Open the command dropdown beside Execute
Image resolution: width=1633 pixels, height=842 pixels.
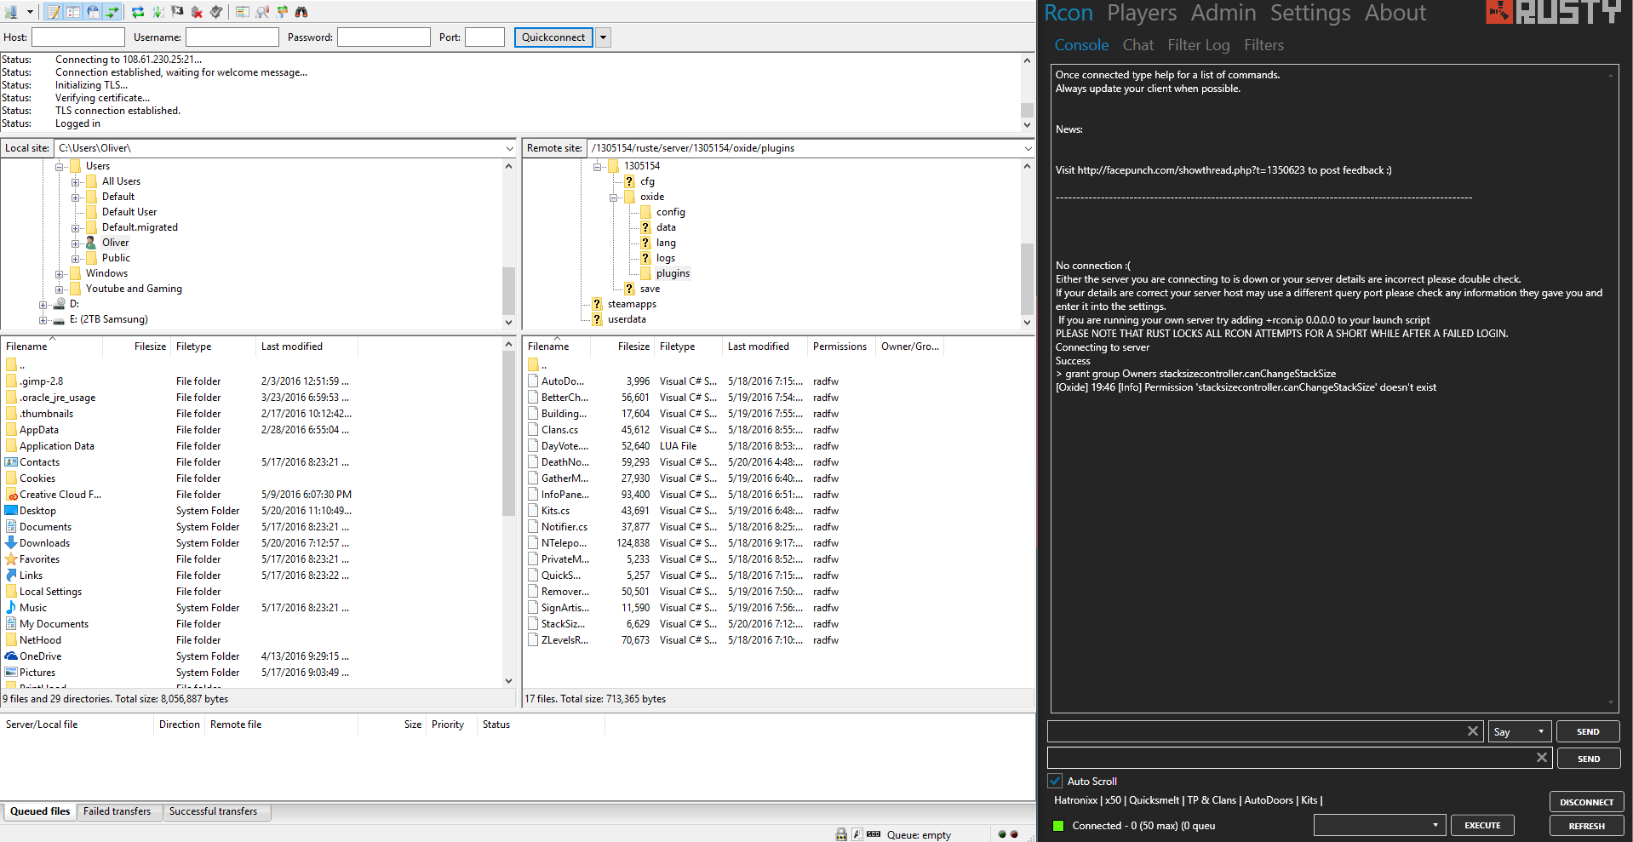(x=1379, y=825)
